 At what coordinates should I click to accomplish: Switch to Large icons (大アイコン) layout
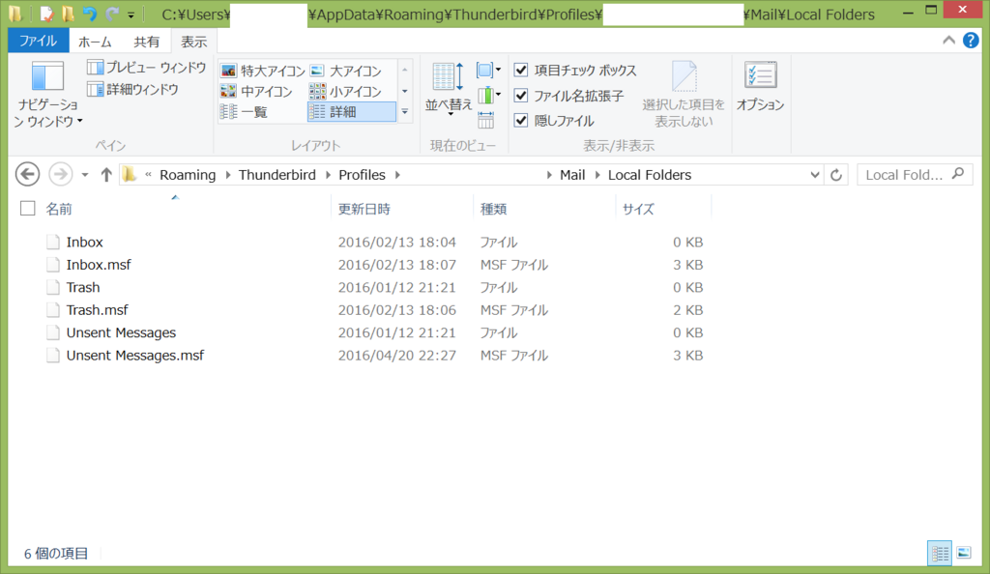(345, 71)
